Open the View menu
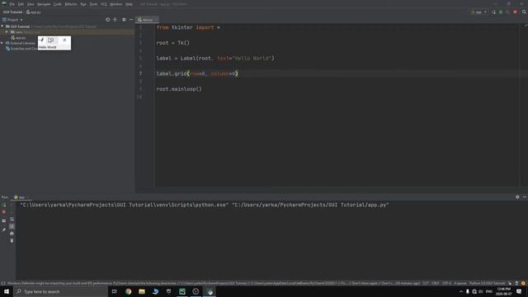The height and width of the screenshot is (297, 528). 31,4
